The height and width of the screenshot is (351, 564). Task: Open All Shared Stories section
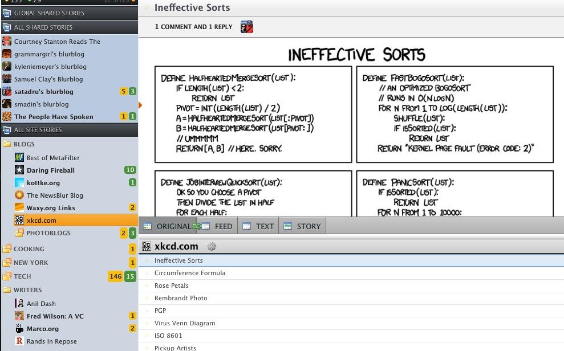[x=70, y=27]
